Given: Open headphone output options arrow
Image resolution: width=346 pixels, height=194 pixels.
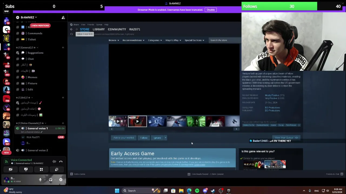Looking at the screenshot, I should coord(55,180).
